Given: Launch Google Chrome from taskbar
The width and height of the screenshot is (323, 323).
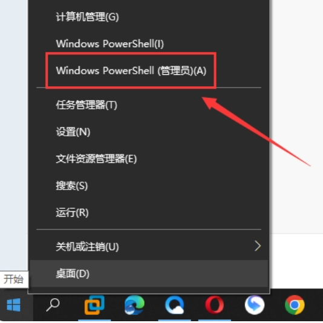Looking at the screenshot, I should point(295,305).
